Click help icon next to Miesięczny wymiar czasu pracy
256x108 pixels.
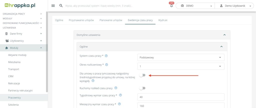(x=119, y=104)
